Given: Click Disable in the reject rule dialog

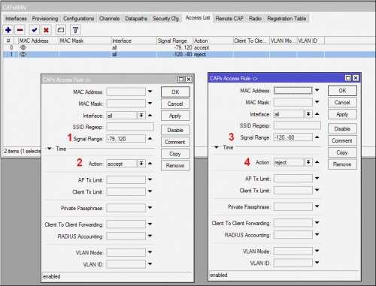Looking at the screenshot, I should tap(342, 128).
